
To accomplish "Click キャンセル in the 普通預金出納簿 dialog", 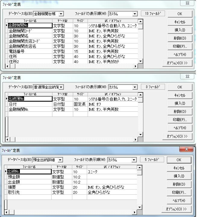I will point(180,95).
